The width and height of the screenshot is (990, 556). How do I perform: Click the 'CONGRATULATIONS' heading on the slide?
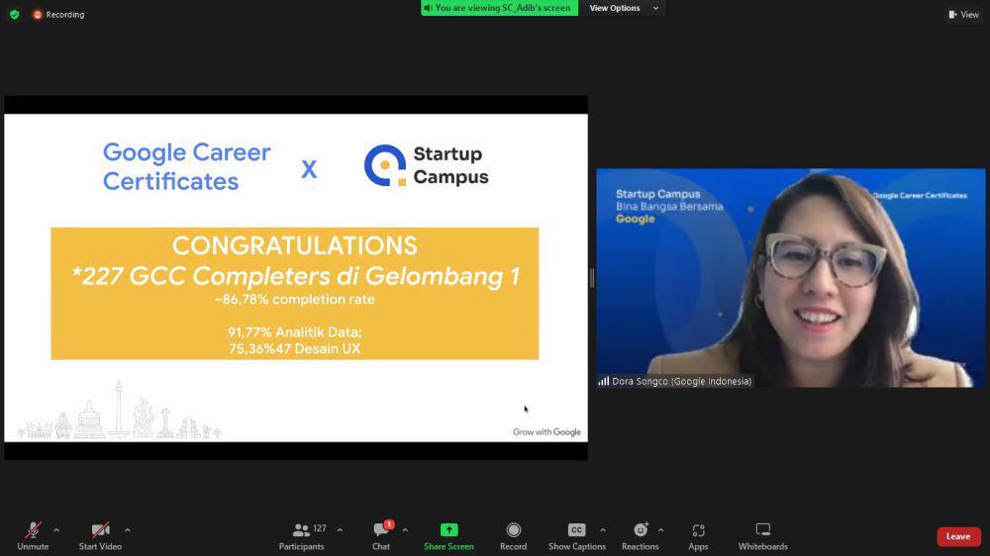click(x=295, y=246)
